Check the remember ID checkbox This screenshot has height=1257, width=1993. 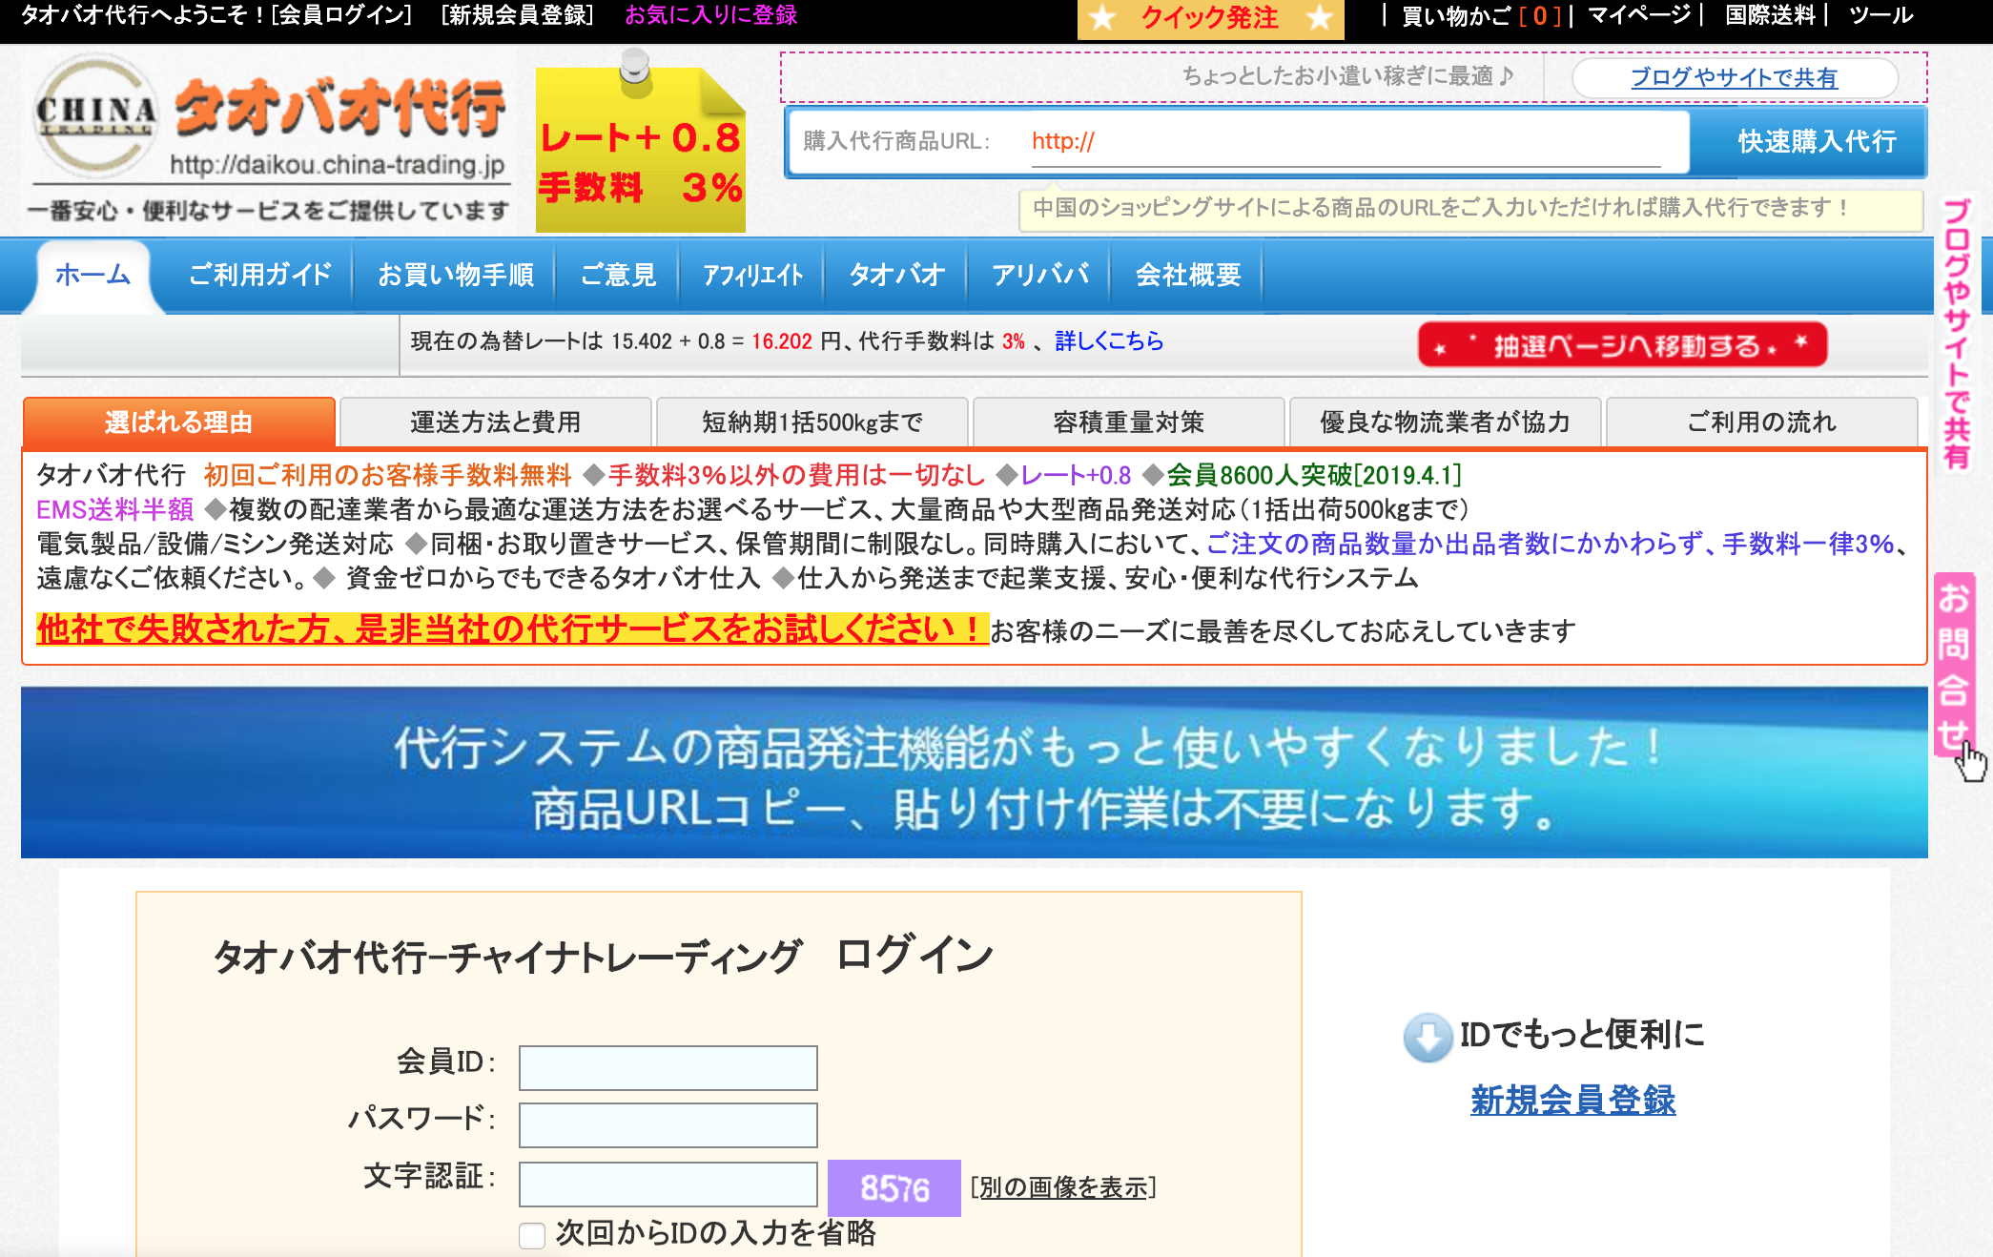pos(531,1235)
